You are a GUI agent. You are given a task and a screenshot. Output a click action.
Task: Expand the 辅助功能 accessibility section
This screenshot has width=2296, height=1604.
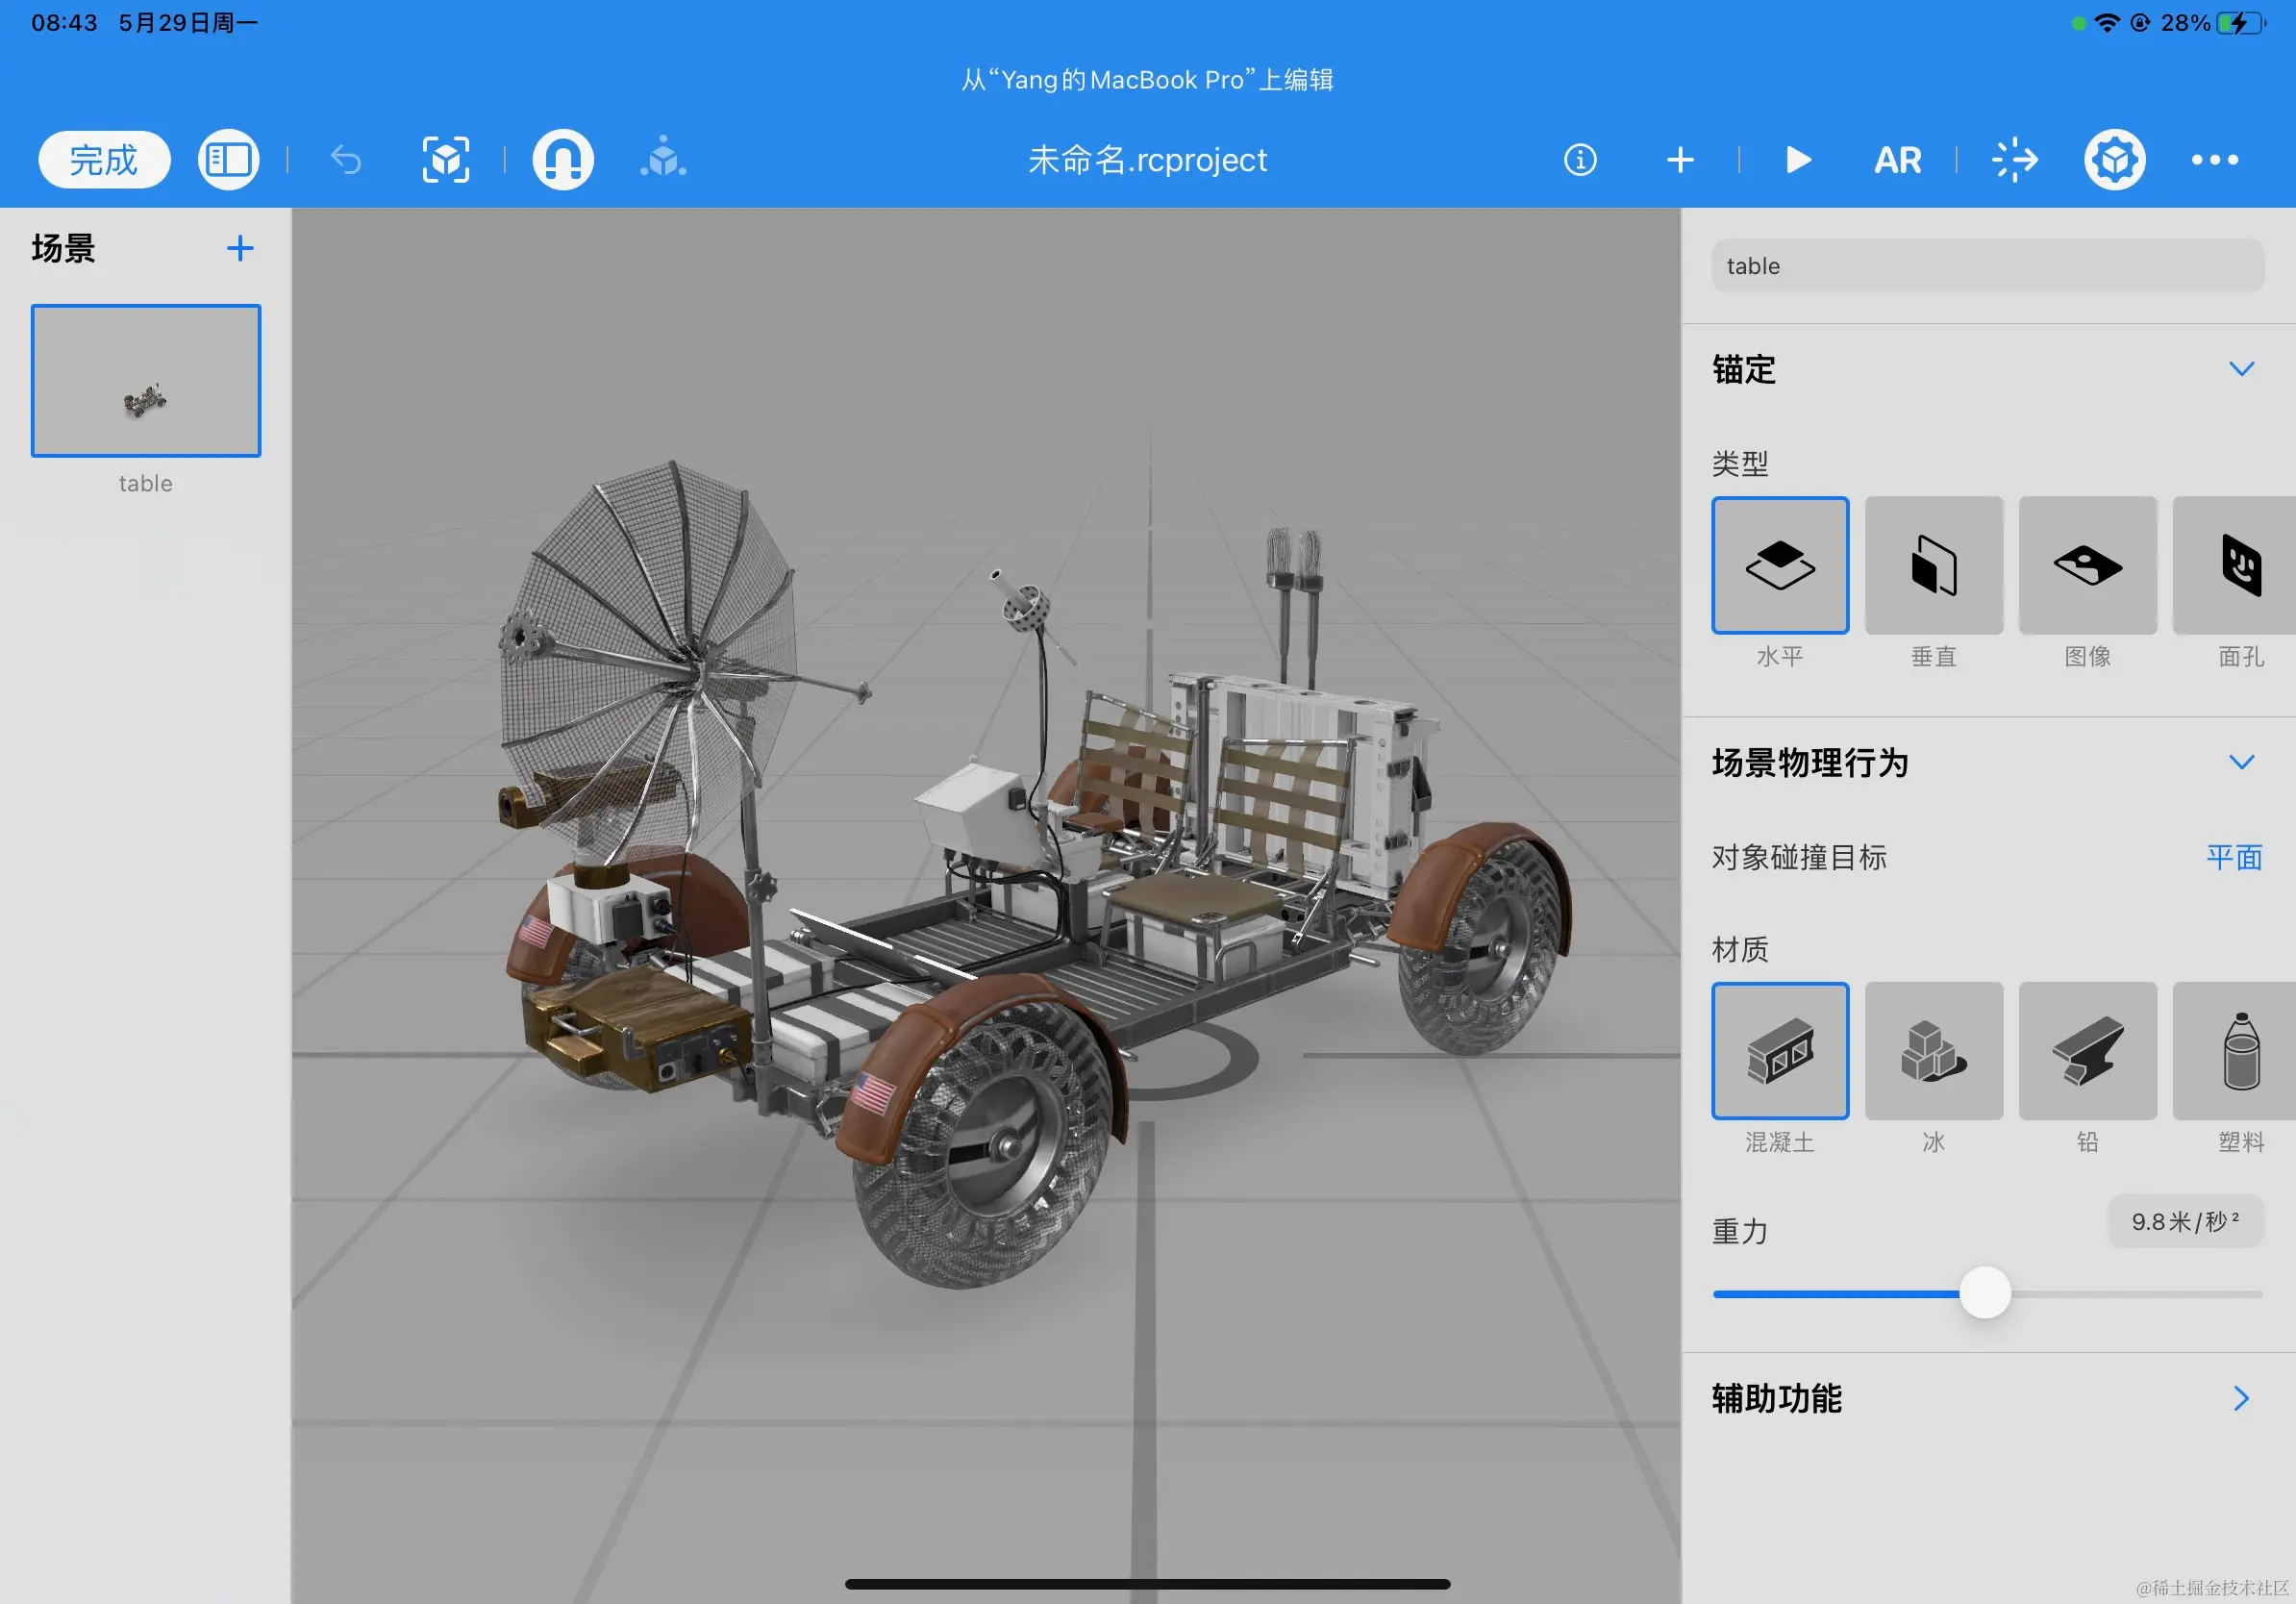point(2241,1398)
